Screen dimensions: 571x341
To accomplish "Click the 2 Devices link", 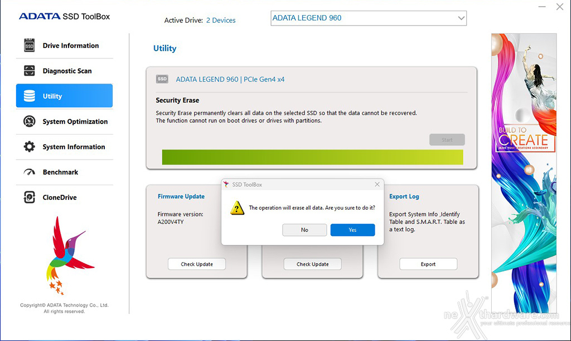I will tap(221, 21).
